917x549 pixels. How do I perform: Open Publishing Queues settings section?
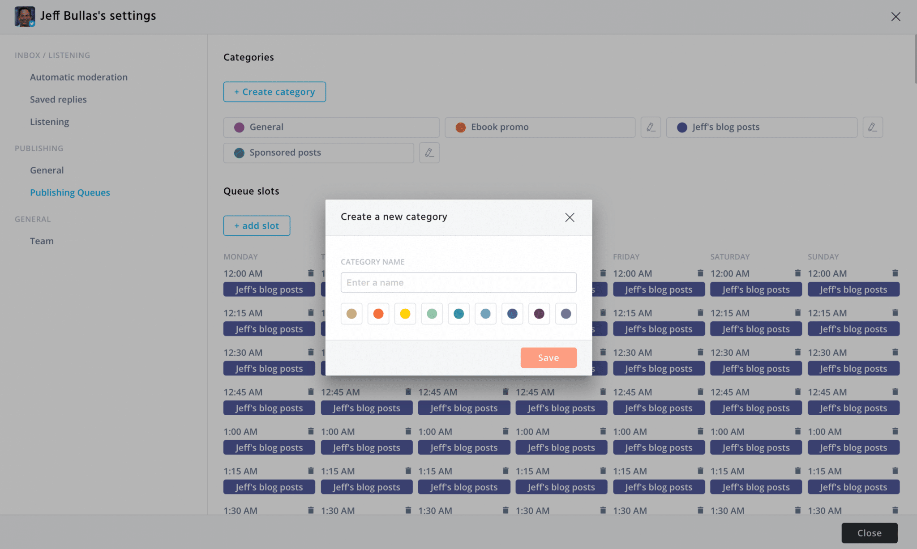(x=70, y=193)
